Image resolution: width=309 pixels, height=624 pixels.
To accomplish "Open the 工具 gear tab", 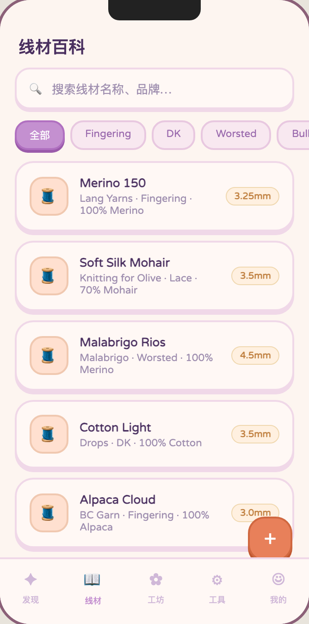I will [x=217, y=588].
